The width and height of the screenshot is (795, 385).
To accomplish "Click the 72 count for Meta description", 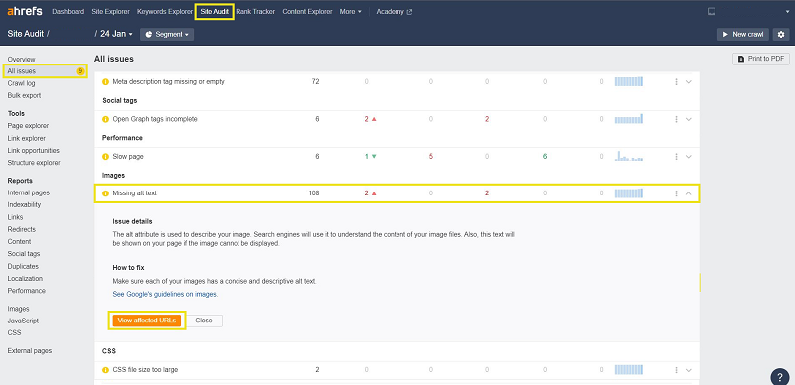I will coord(315,81).
